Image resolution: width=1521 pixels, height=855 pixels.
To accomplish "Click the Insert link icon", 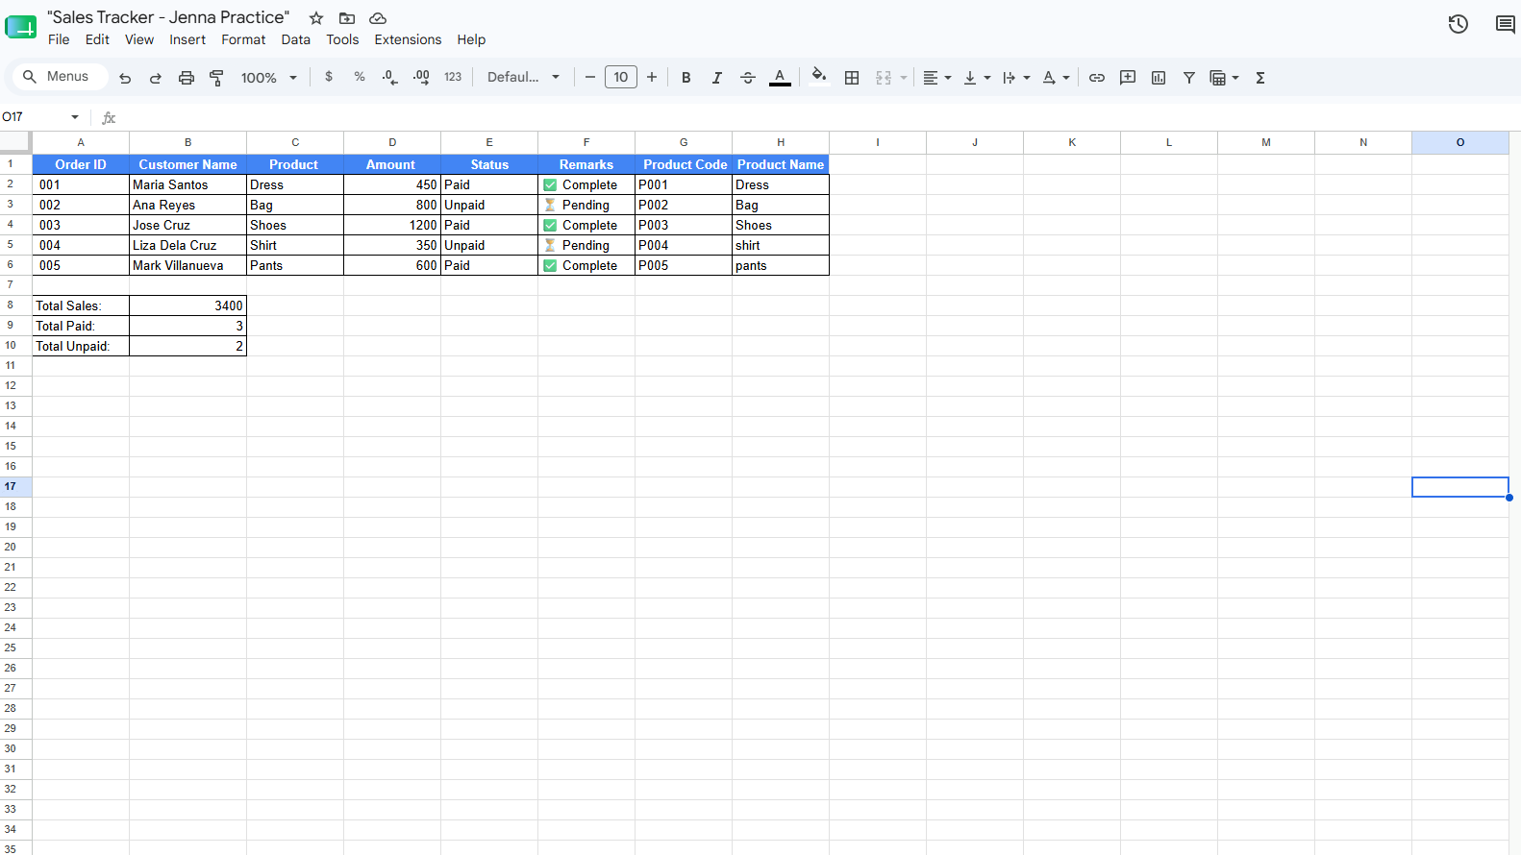I will (1097, 78).
